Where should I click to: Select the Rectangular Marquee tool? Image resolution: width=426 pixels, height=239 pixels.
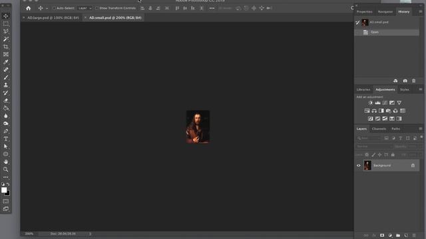[6, 24]
